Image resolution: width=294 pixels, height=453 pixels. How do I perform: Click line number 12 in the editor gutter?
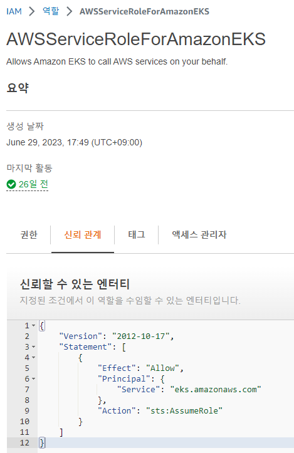pyautogui.click(x=24, y=442)
